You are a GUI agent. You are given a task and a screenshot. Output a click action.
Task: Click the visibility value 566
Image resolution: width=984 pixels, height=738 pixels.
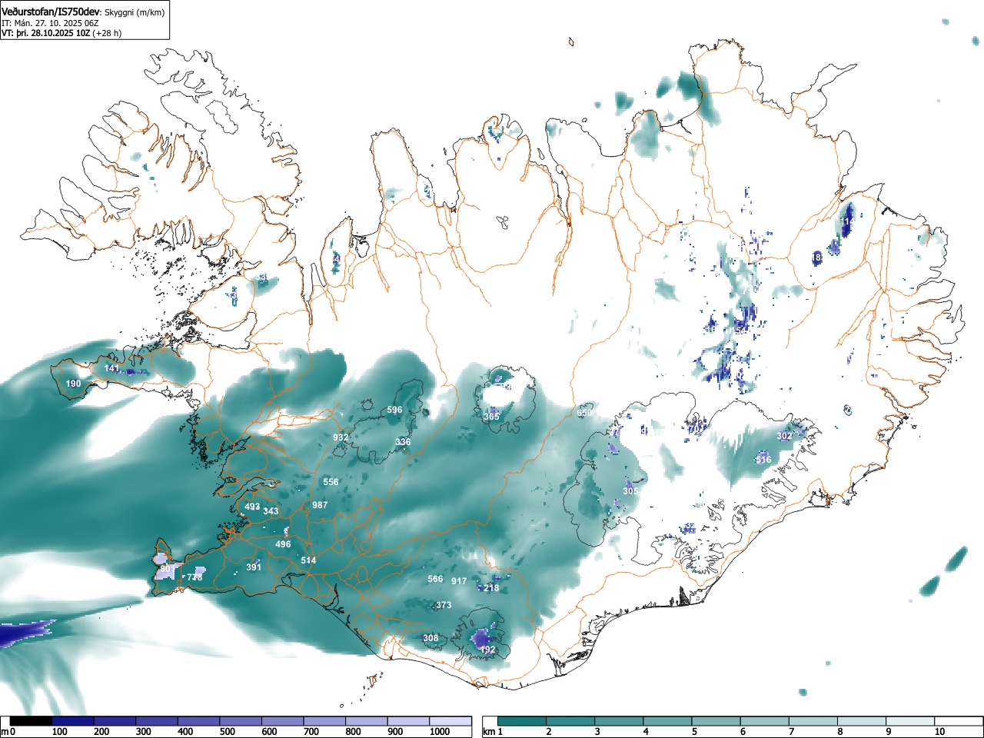435,579
